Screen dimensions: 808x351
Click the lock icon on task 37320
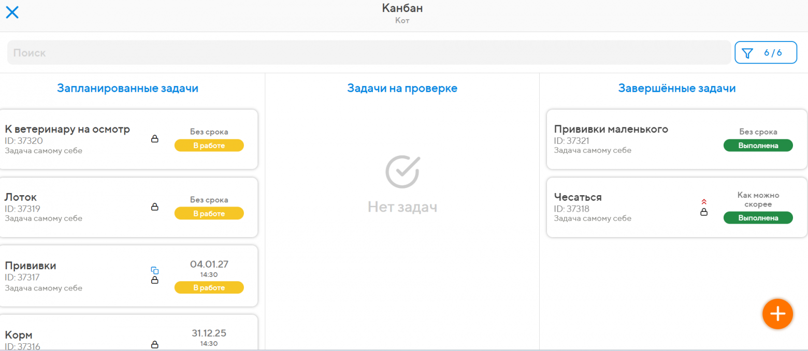[155, 139]
